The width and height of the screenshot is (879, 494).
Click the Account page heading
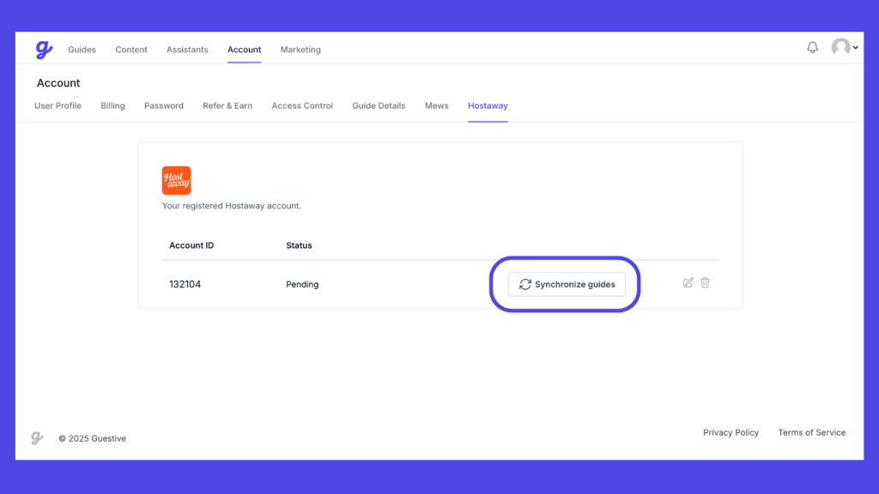(x=58, y=83)
